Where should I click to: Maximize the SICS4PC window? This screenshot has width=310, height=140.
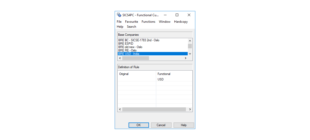[x=177, y=15]
